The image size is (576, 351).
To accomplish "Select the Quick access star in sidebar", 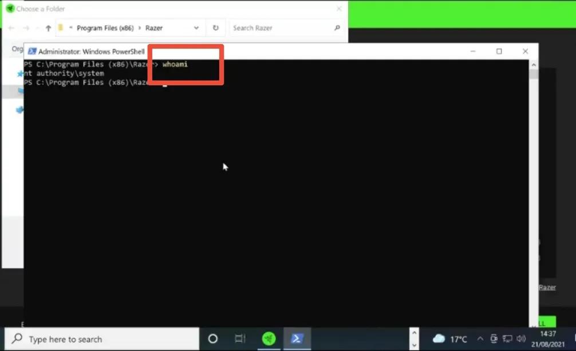I will coord(19,73).
